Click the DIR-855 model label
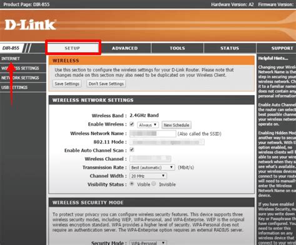296x245 pixels. (x=11, y=48)
